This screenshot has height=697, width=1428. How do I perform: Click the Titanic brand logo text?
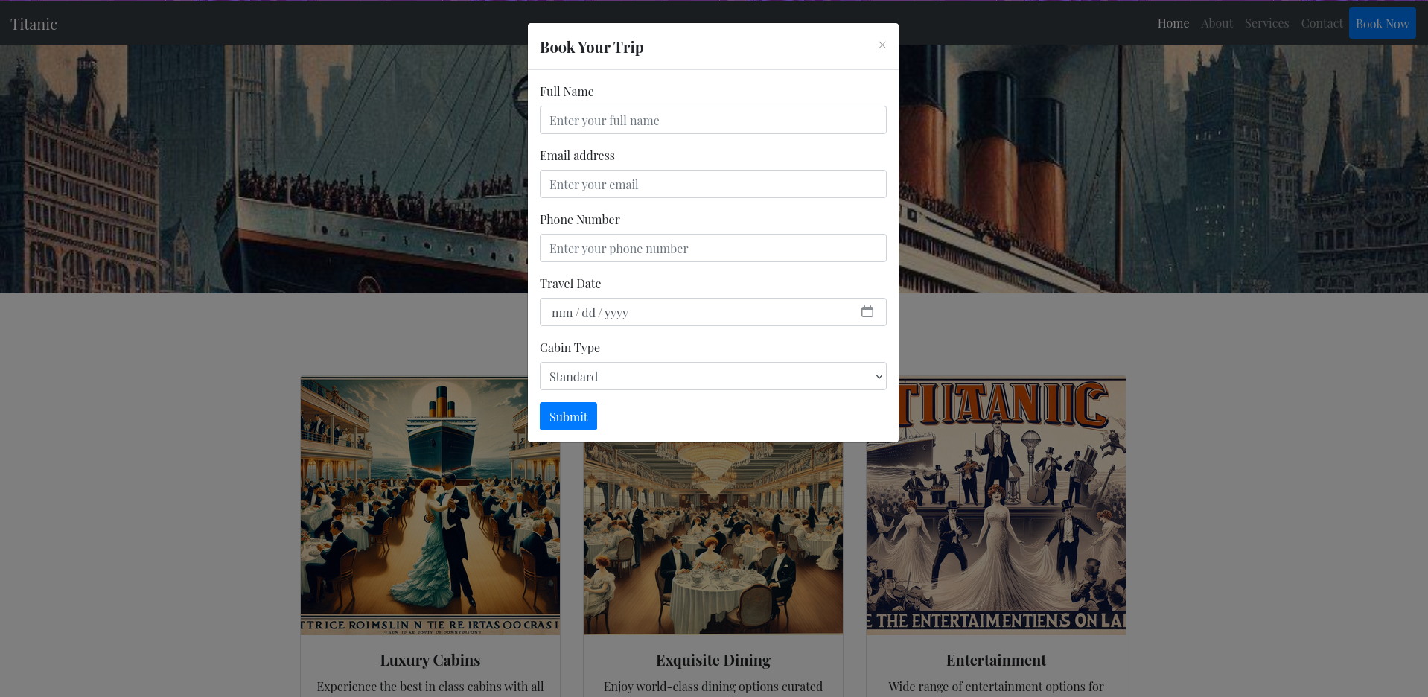pyautogui.click(x=34, y=24)
